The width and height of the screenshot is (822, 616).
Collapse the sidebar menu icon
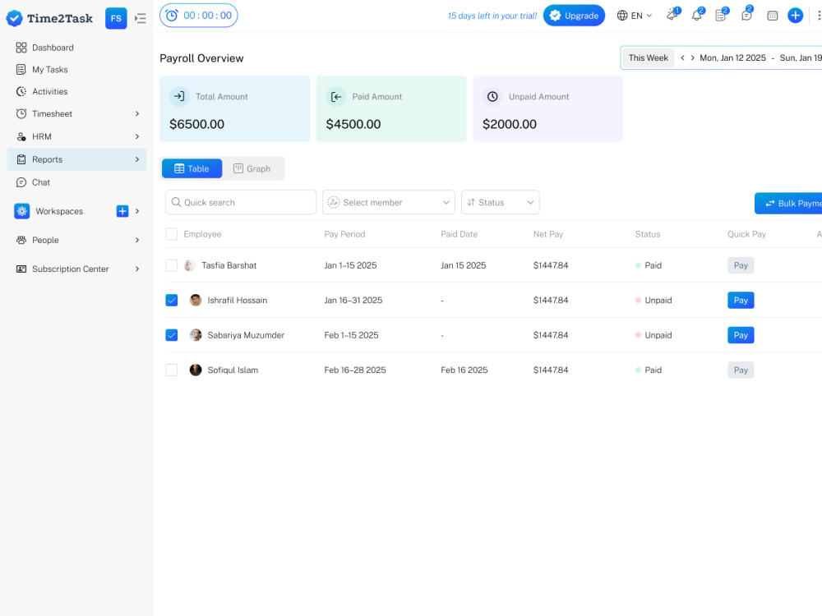(x=140, y=18)
